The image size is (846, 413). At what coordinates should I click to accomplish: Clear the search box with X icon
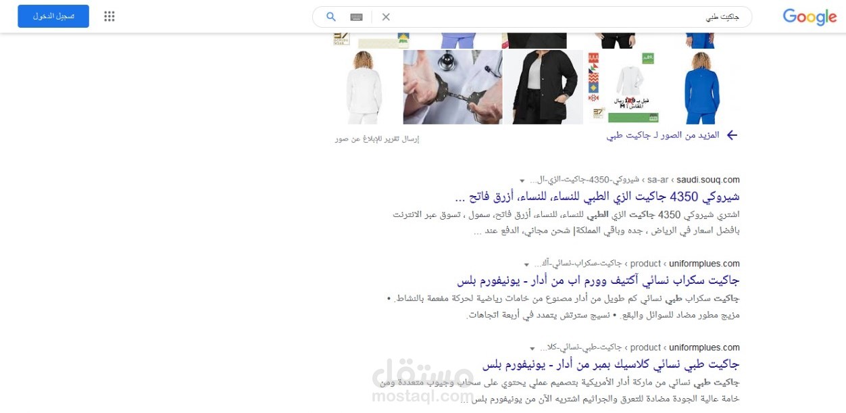pyautogui.click(x=386, y=17)
